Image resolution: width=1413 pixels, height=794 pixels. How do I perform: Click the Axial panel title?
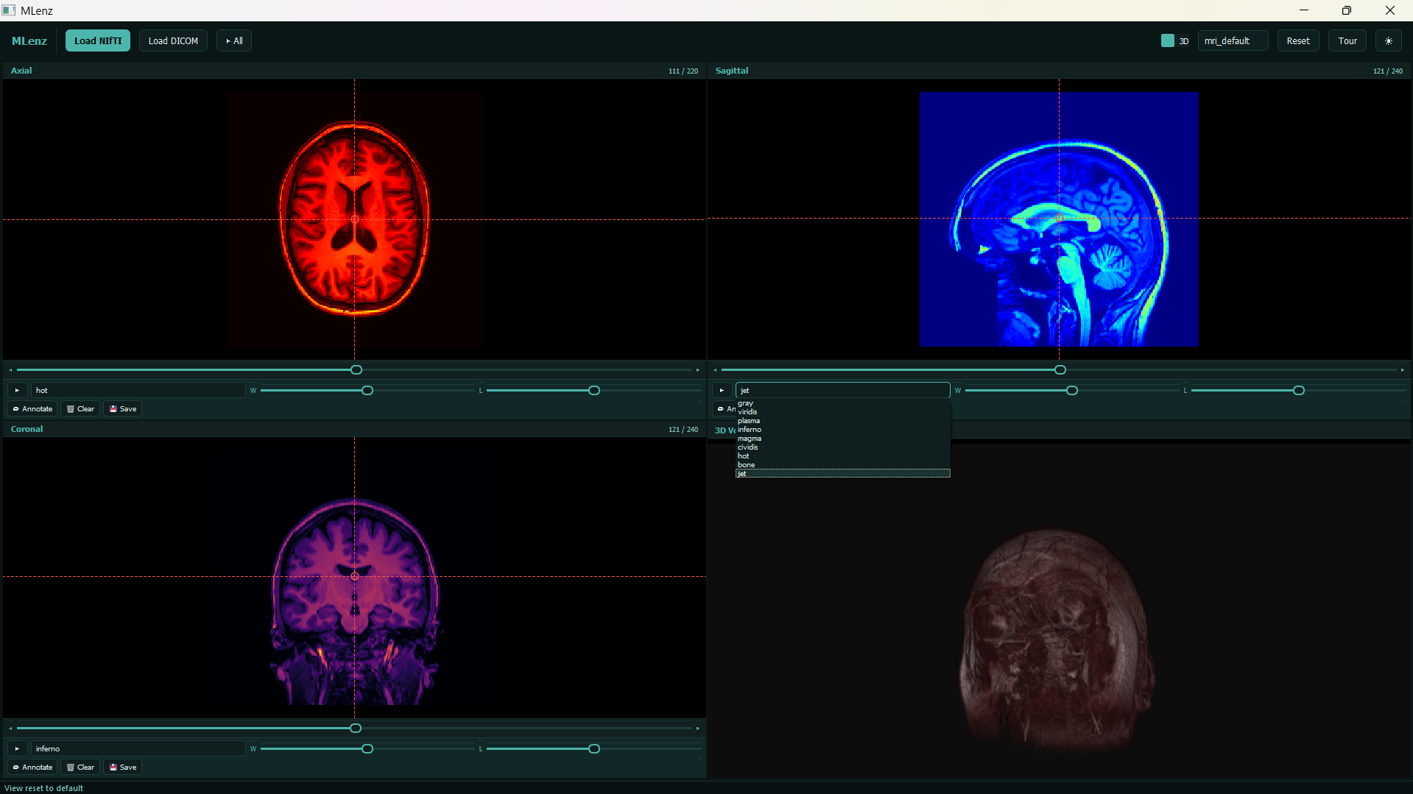tap(21, 71)
